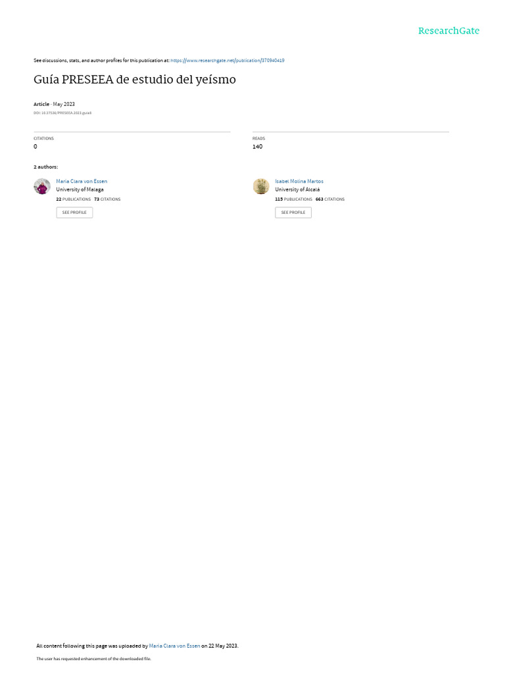Click the University of Alcalá affiliation text
This screenshot has width=505, height=674.
[x=297, y=190]
